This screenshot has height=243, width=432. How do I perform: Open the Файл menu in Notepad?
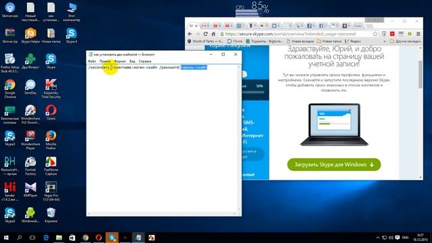[x=92, y=61]
